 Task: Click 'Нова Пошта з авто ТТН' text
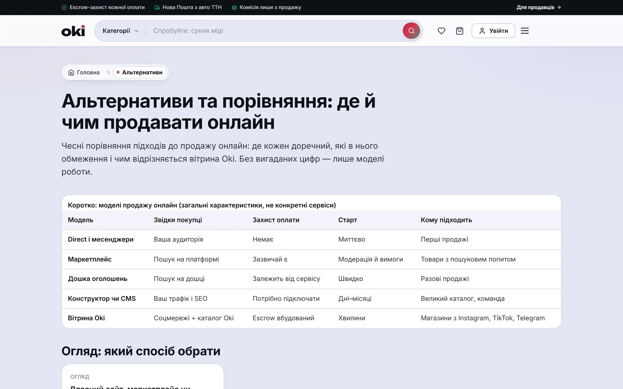click(192, 7)
